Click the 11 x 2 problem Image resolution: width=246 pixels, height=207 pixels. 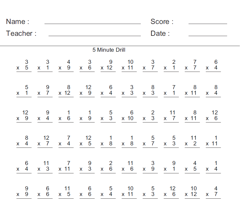192,141
